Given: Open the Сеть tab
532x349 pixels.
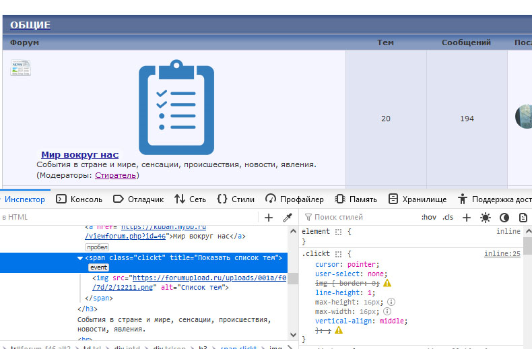Looking at the screenshot, I should point(191,199).
